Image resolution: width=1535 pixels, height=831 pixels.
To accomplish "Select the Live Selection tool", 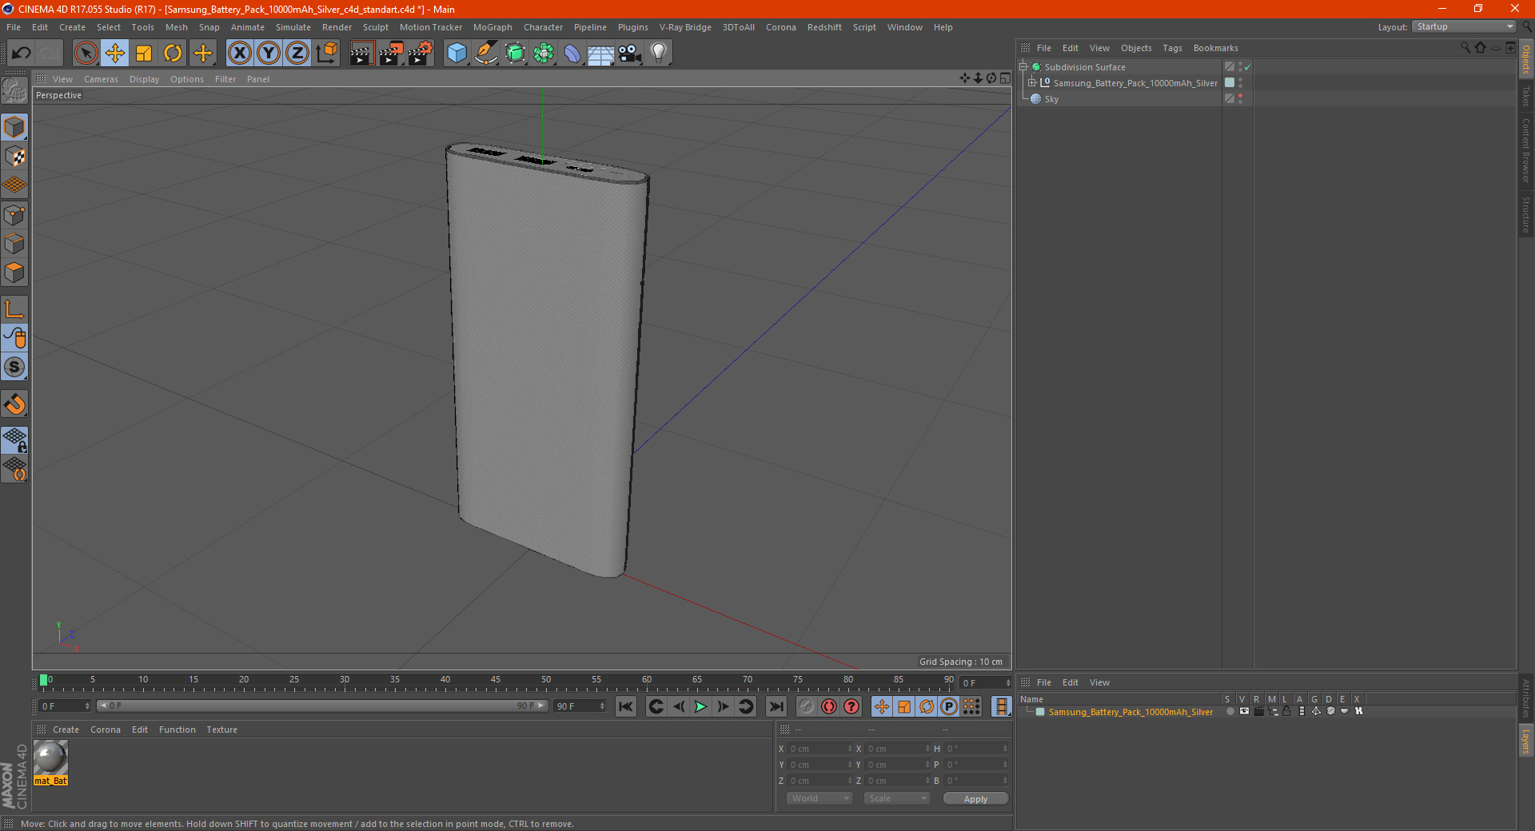I will pyautogui.click(x=86, y=54).
